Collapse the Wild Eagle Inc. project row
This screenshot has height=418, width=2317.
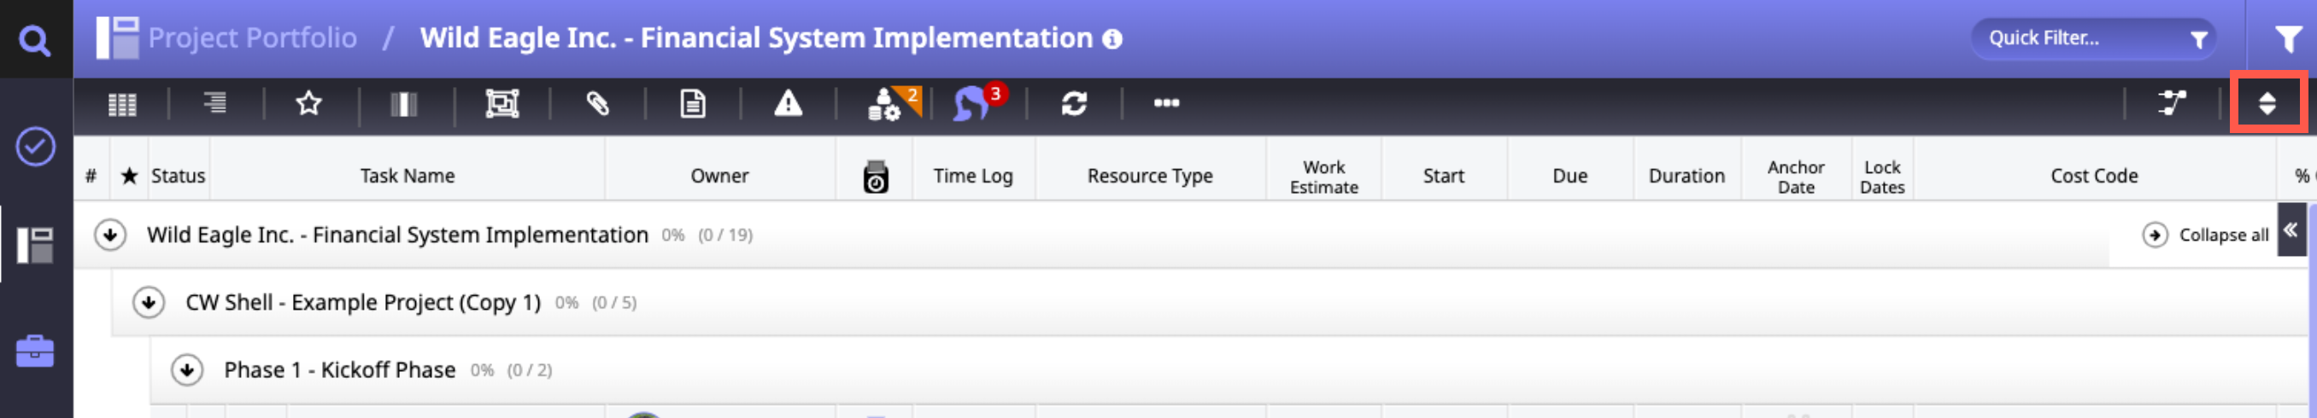pyautogui.click(x=109, y=235)
